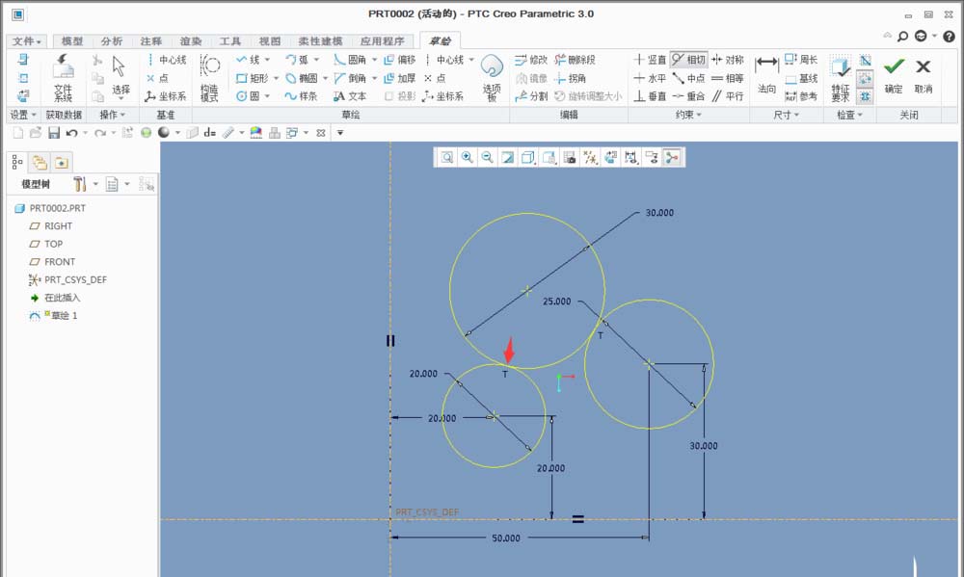The image size is (964, 577).
Task: Select the 矩形 (Rectangle) sketch tool
Action: click(x=253, y=78)
